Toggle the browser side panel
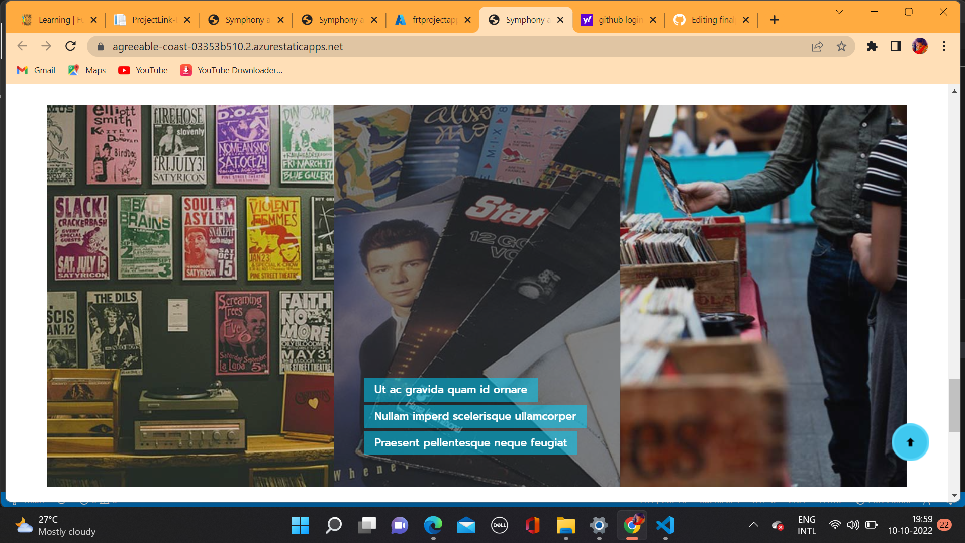The height and width of the screenshot is (543, 965). point(896,46)
